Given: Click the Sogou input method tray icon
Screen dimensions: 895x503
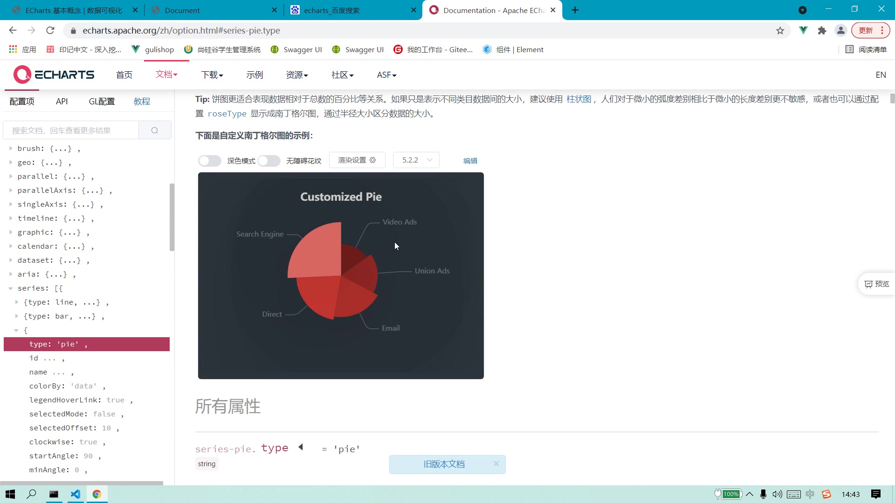Looking at the screenshot, I should 826,494.
